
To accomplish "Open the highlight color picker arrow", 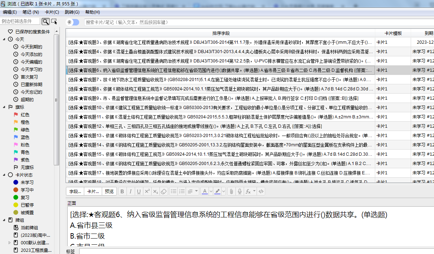I will 224,192.
